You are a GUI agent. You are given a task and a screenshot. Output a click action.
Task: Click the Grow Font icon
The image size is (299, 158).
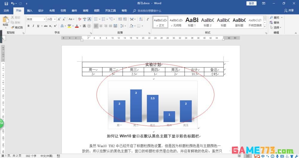[59, 19]
